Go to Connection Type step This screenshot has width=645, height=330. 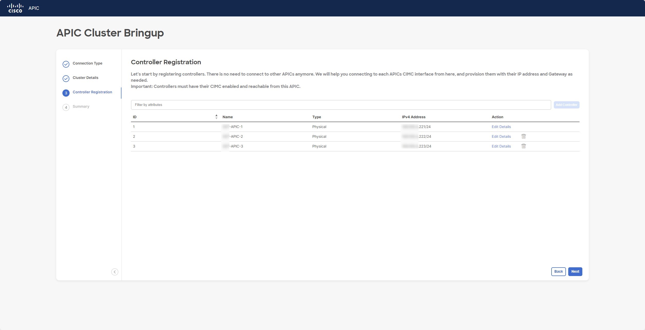click(x=87, y=63)
